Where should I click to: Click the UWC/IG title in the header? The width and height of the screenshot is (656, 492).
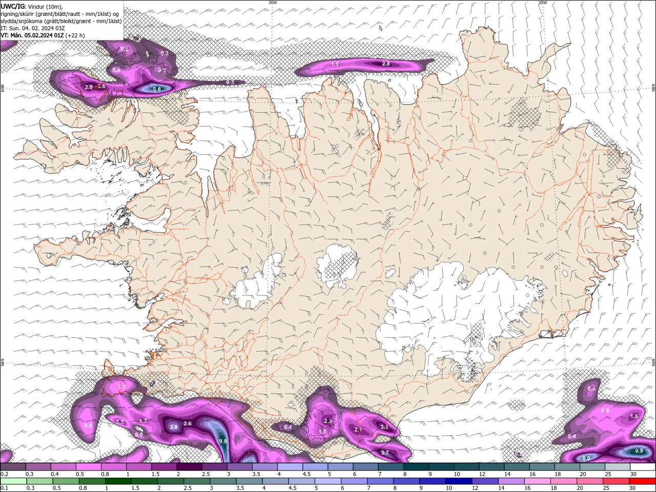(12, 6)
